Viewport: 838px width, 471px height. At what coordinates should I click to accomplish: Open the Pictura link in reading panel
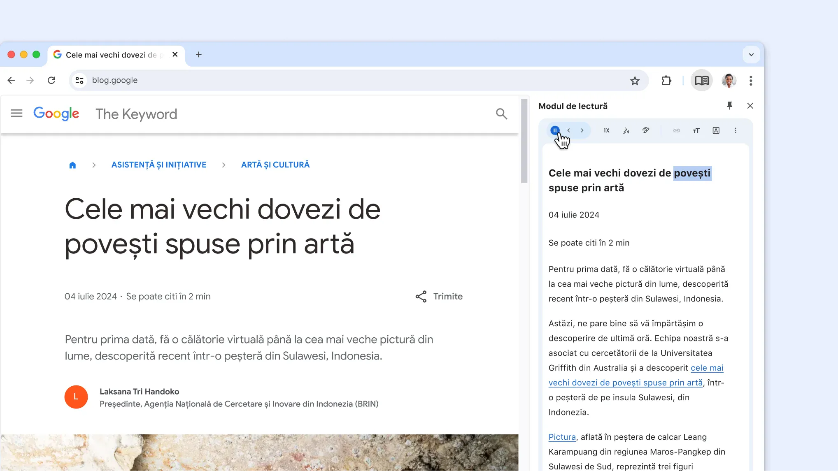pyautogui.click(x=562, y=437)
